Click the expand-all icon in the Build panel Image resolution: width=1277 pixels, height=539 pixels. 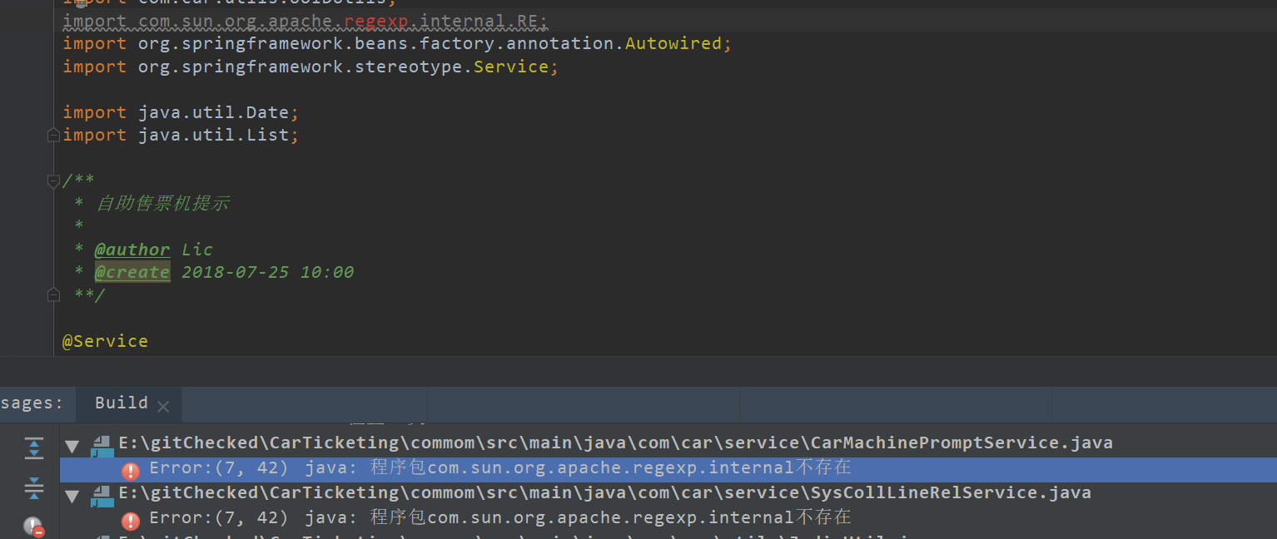[x=33, y=448]
